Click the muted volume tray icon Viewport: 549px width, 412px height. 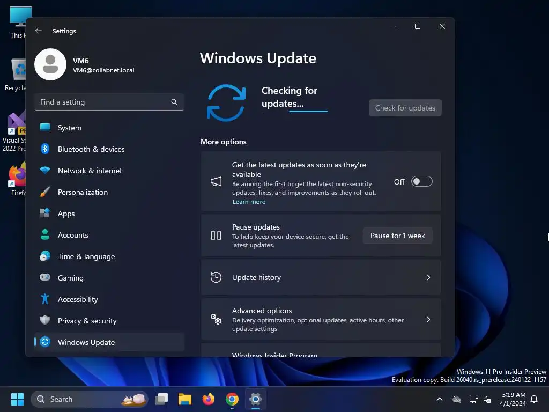point(487,399)
